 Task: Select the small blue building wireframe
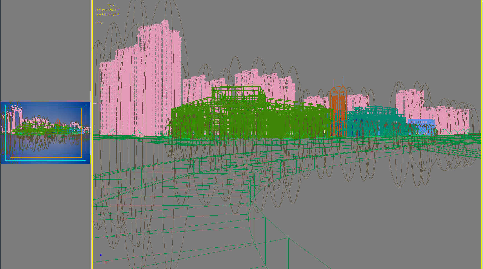point(421,127)
